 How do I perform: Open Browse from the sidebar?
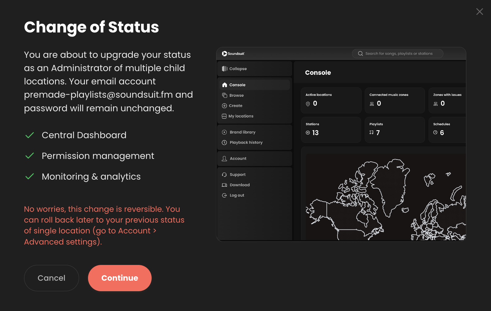(236, 96)
